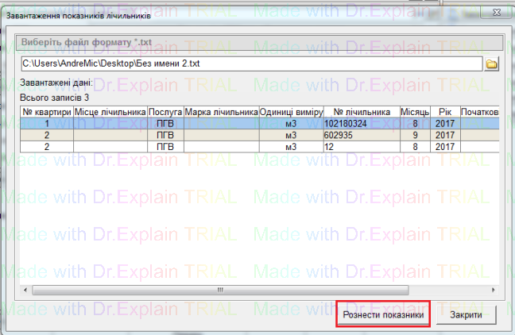
Task: Click the horizontal scrollbar thumb
Action: 220,290
